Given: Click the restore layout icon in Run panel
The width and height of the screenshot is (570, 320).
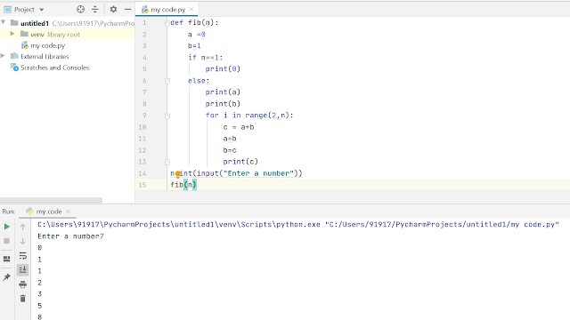Looking at the screenshot, I should pyautogui.click(x=6, y=259).
